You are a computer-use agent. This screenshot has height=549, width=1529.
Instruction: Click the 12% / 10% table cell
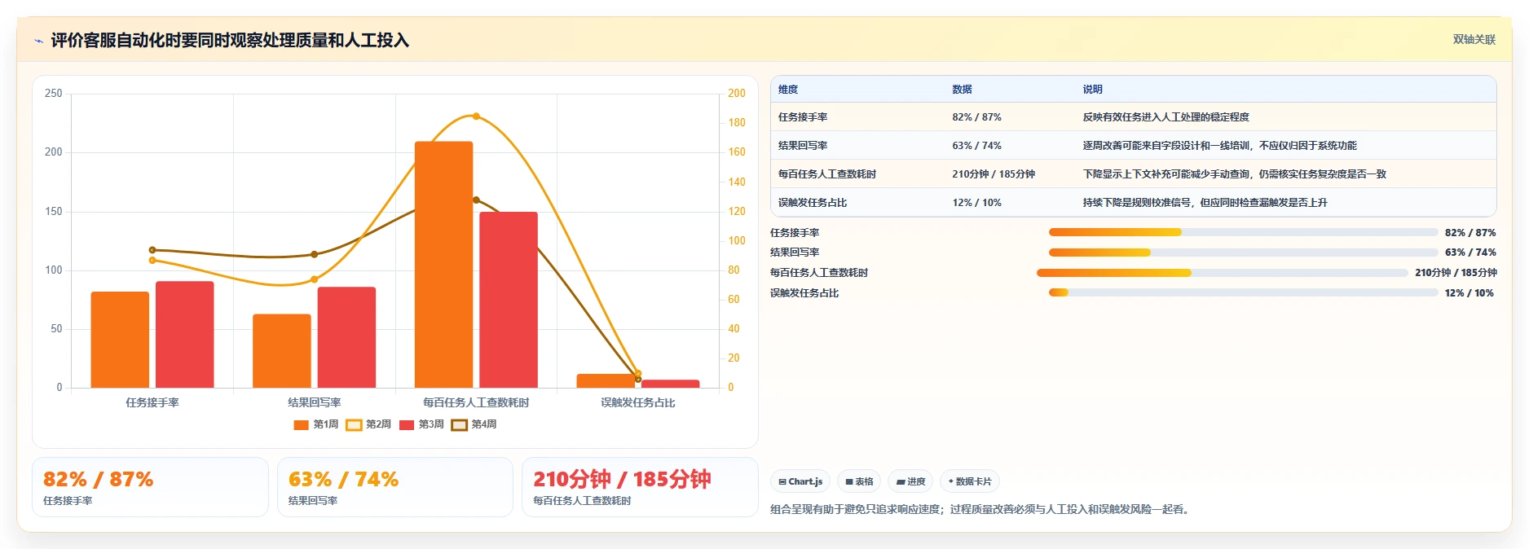[976, 203]
